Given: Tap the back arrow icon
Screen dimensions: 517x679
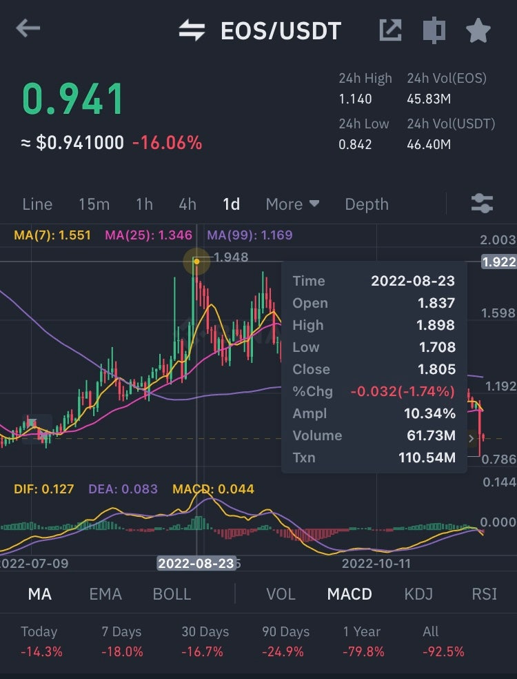Looking at the screenshot, I should 28,28.
